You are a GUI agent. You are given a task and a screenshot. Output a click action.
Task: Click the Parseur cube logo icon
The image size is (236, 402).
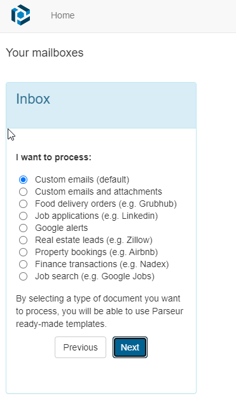(20, 15)
